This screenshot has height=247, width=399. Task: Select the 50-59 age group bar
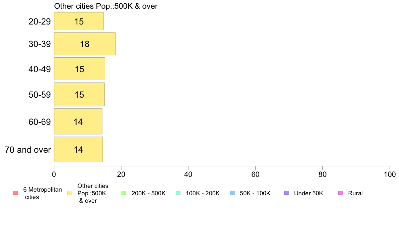point(79,94)
